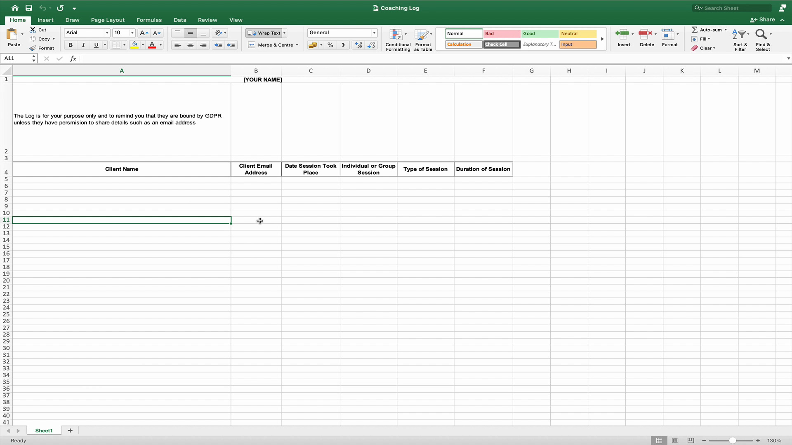Toggle bold formatting
The image size is (792, 445).
pos(71,45)
